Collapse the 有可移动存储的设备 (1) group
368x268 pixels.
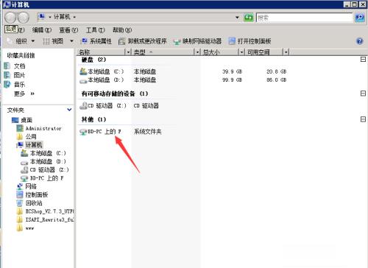[363, 94]
